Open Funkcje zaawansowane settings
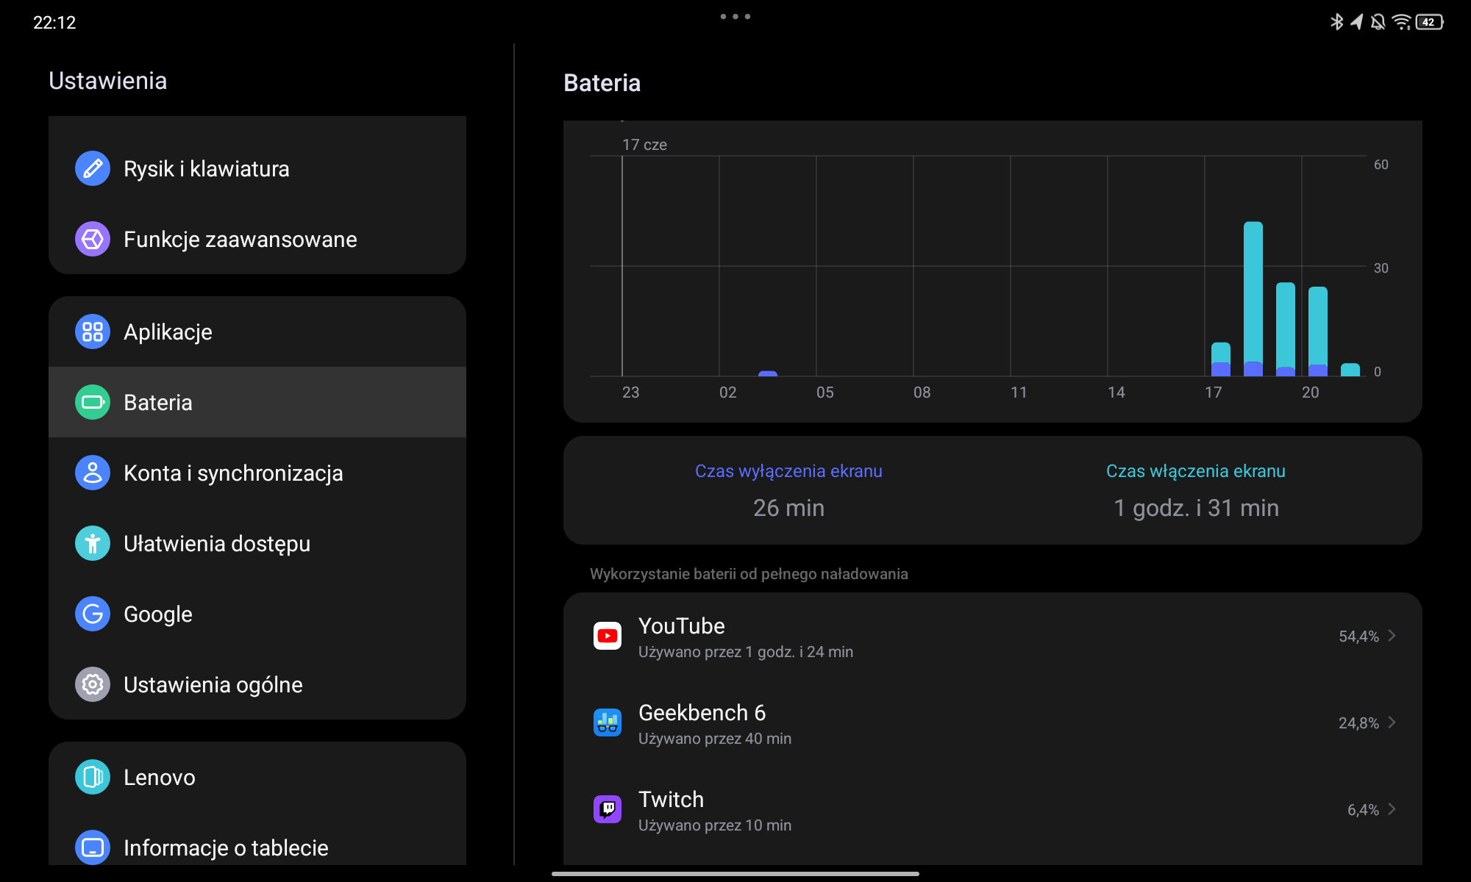This screenshot has height=882, width=1471. click(x=257, y=239)
